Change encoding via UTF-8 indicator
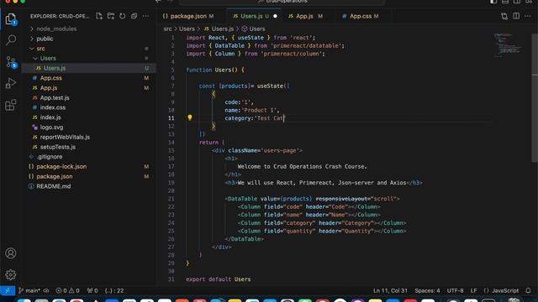The height and width of the screenshot is (302, 538). (455, 291)
